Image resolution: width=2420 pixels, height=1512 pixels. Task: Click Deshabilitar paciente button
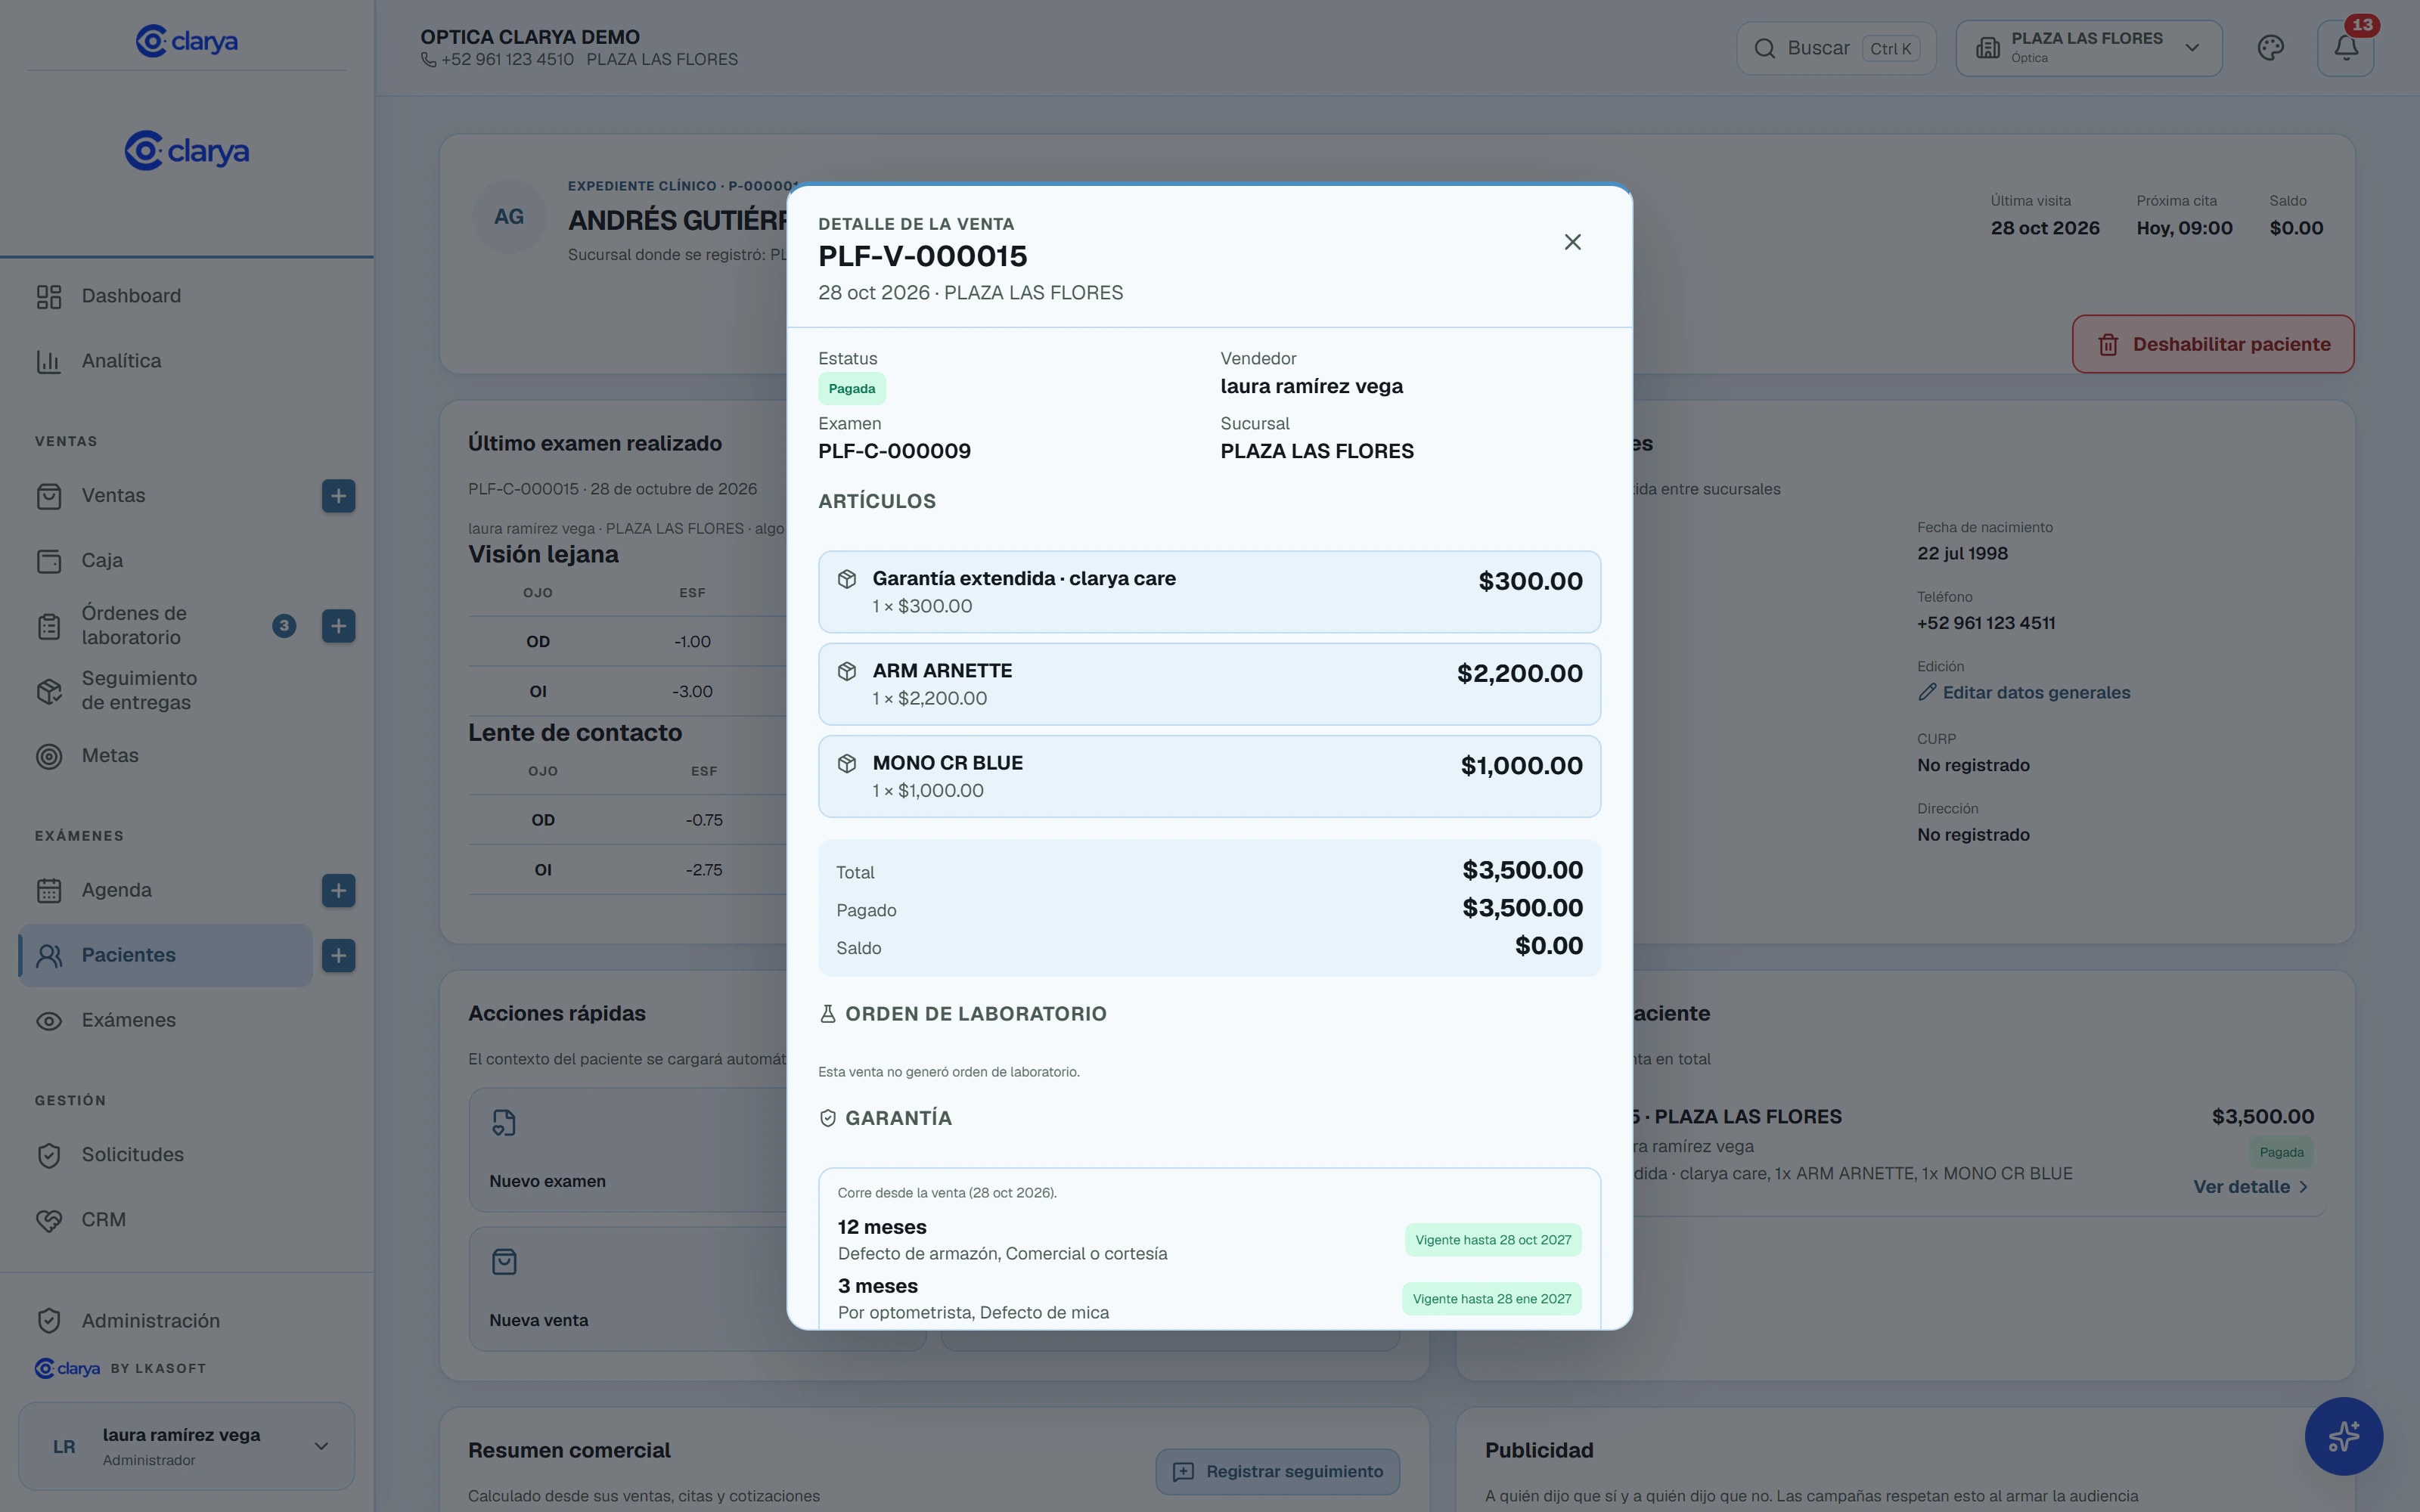[2213, 344]
